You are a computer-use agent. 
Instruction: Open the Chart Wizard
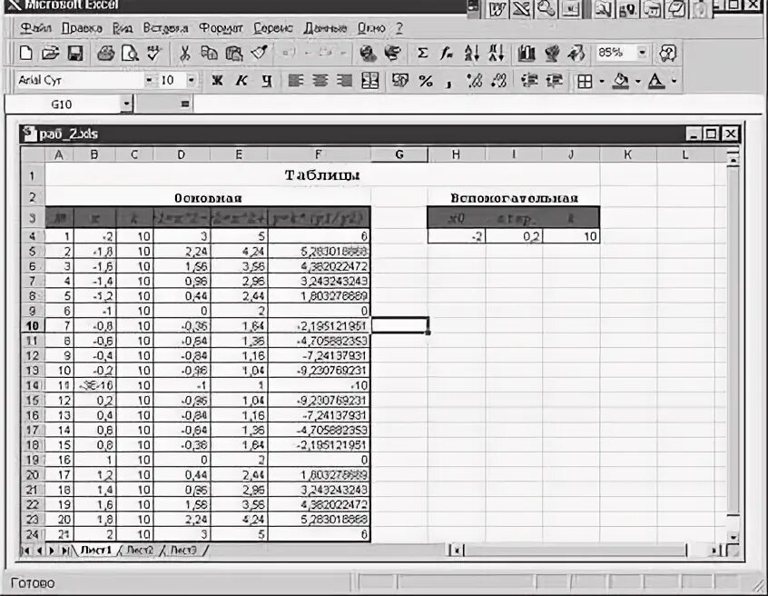point(527,55)
